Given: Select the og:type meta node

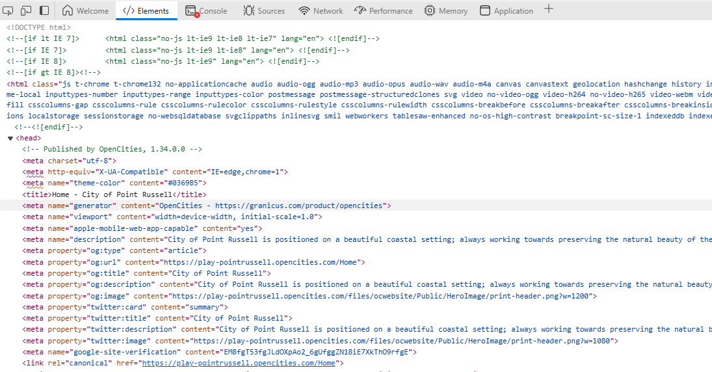Looking at the screenshot, I should [x=114, y=250].
